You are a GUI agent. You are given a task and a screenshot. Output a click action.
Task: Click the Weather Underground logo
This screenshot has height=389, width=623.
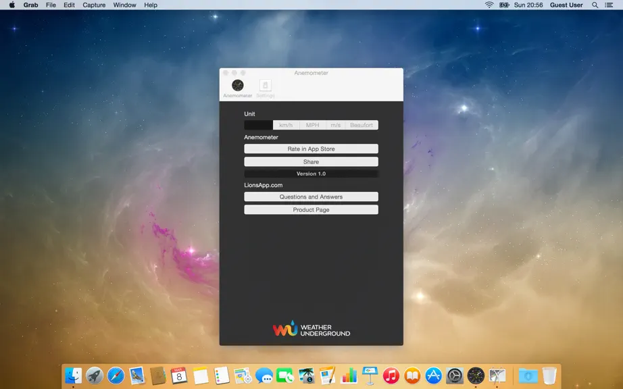[311, 329]
